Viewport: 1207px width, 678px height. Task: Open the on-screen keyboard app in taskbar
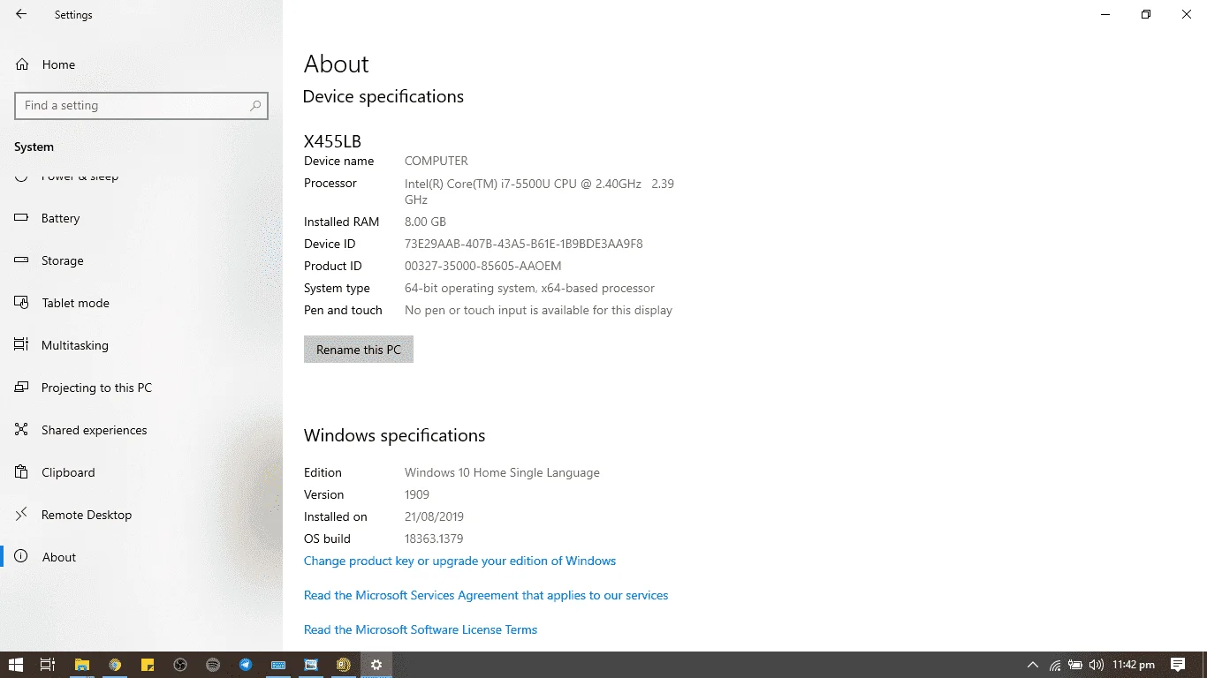click(278, 665)
